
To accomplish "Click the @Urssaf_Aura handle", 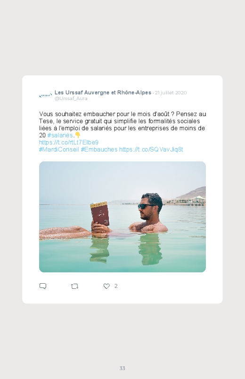I will pyautogui.click(x=71, y=99).
